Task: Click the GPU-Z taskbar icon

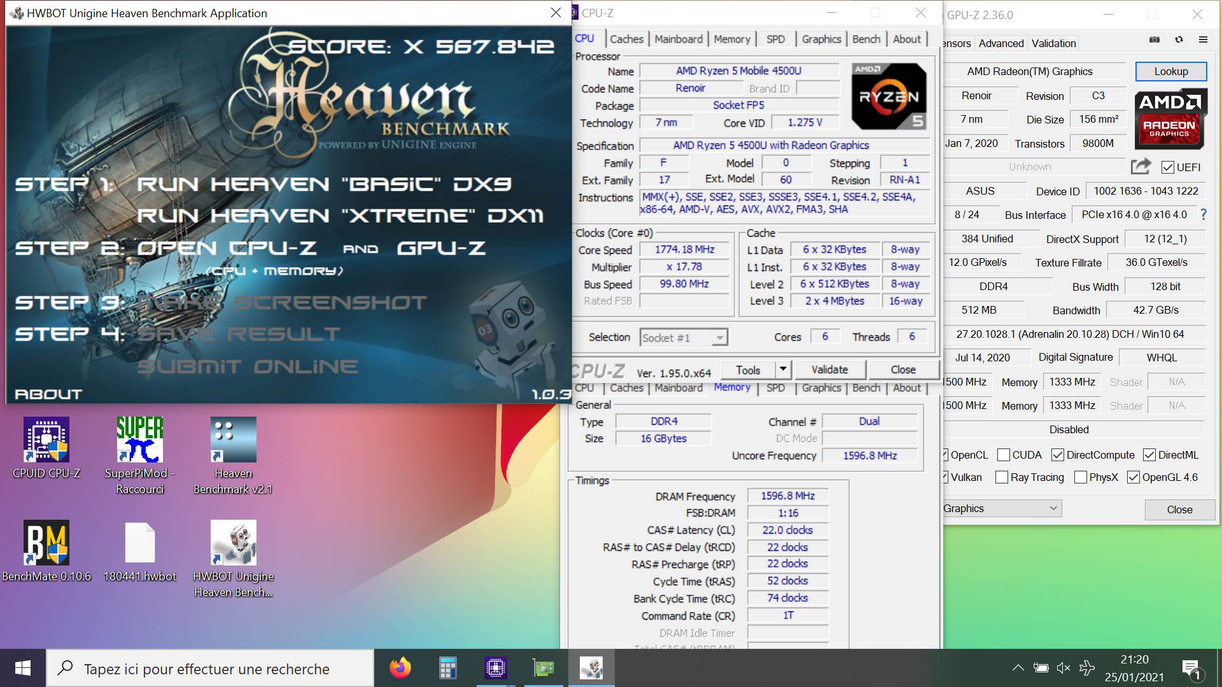Action: pos(544,668)
